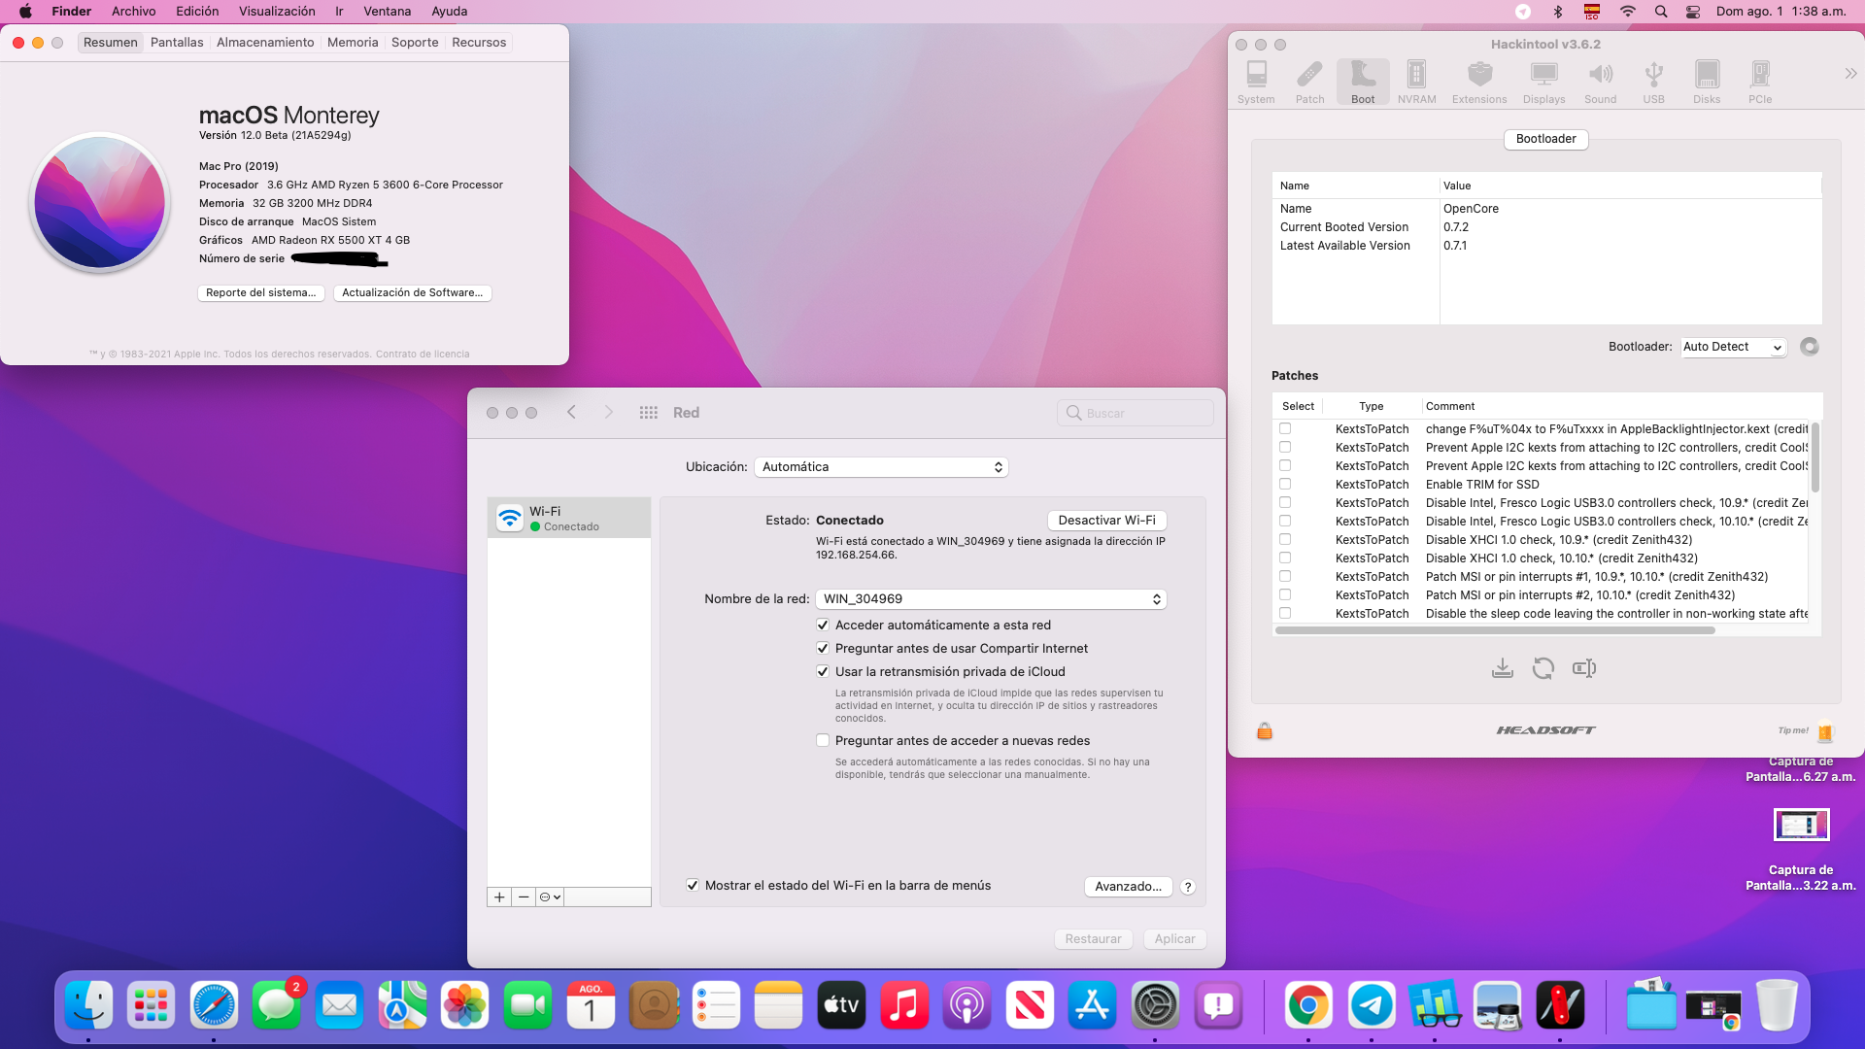1865x1049 pixels.
Task: Click the Avanzado... button
Action: tap(1128, 887)
